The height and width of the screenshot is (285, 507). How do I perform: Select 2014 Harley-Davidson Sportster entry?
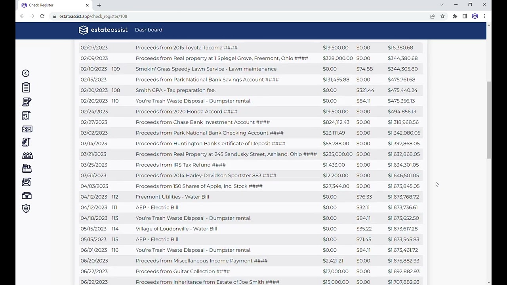251,176
